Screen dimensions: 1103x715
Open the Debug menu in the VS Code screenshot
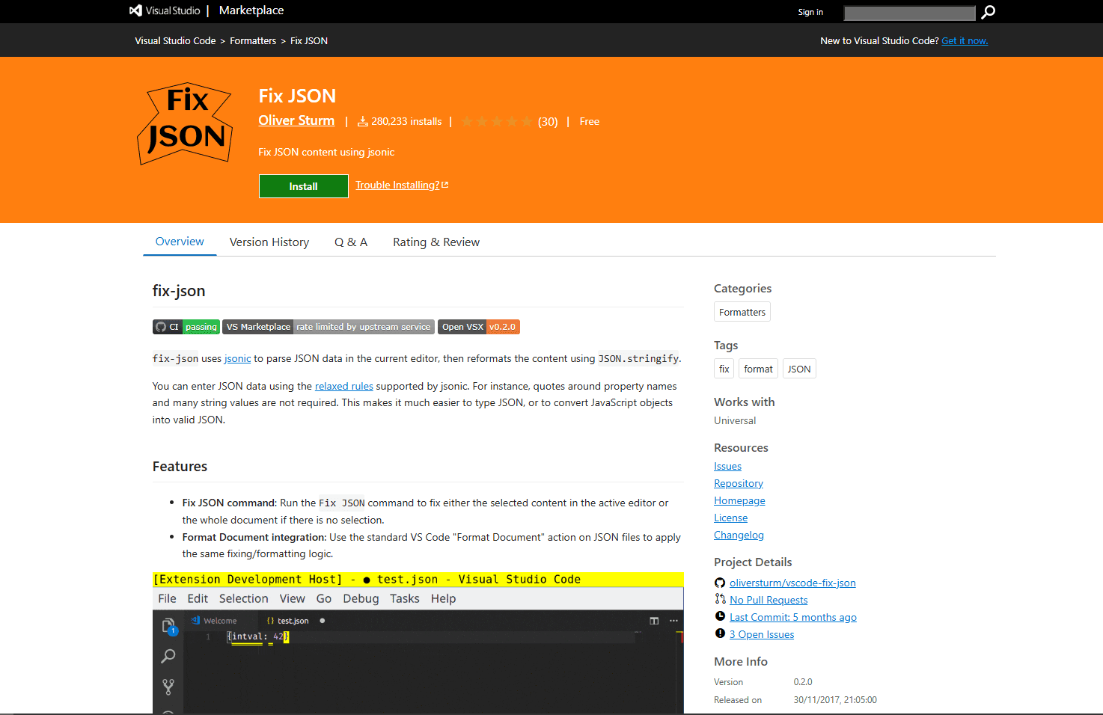(x=361, y=598)
